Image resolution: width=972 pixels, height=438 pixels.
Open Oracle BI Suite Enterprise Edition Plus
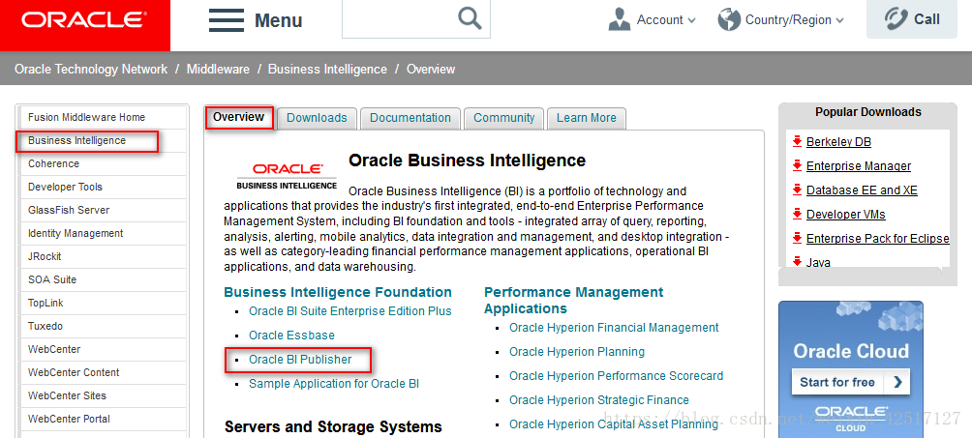point(350,311)
